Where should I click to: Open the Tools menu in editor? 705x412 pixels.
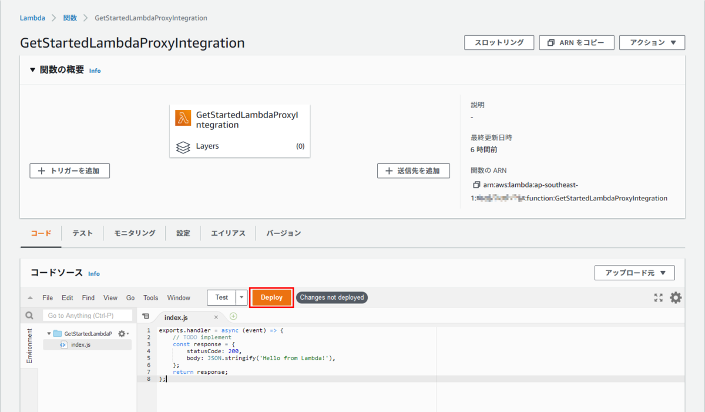click(151, 298)
